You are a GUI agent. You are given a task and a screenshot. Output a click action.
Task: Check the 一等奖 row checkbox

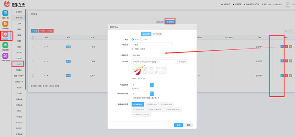tap(33, 47)
